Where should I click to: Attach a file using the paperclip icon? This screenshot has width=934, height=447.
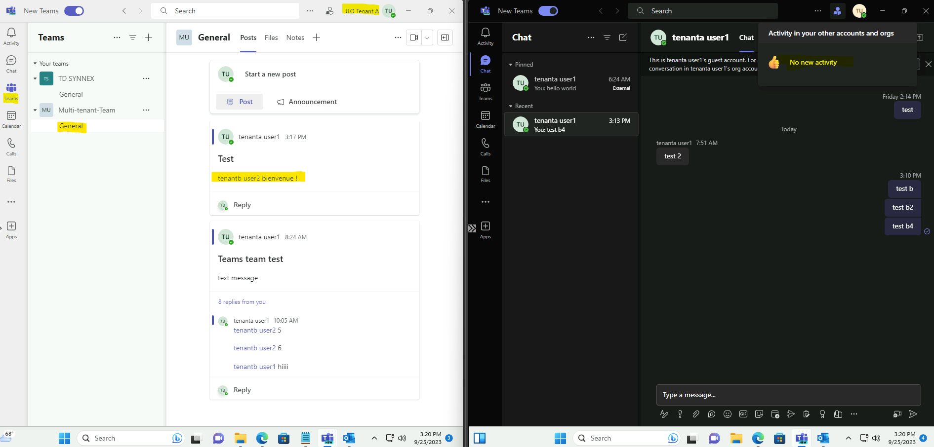[x=696, y=414]
